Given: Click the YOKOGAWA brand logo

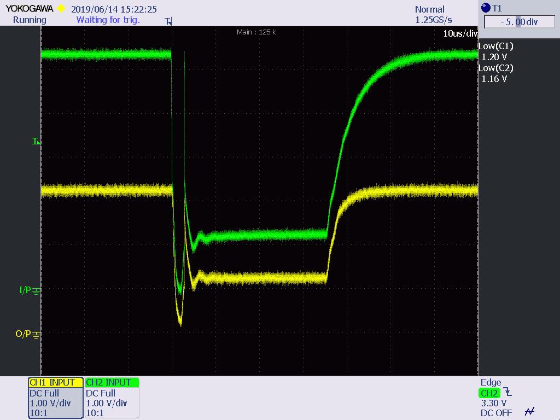Looking at the screenshot, I should click(30, 8).
